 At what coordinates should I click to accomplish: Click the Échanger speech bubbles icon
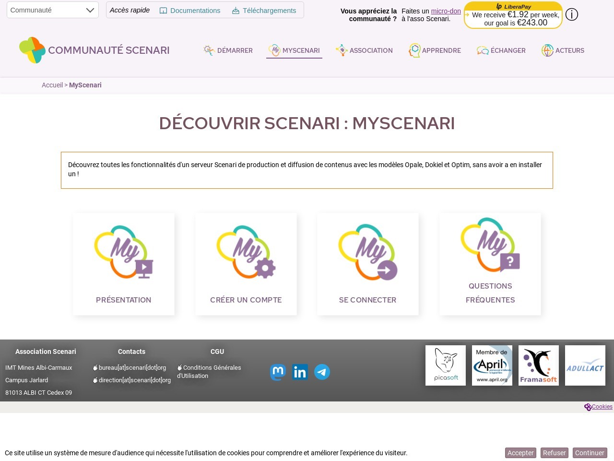tap(483, 50)
